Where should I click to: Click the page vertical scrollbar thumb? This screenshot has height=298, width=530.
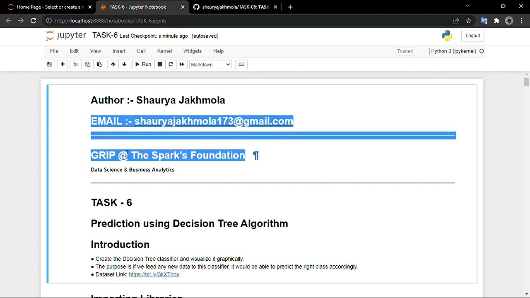[526, 82]
